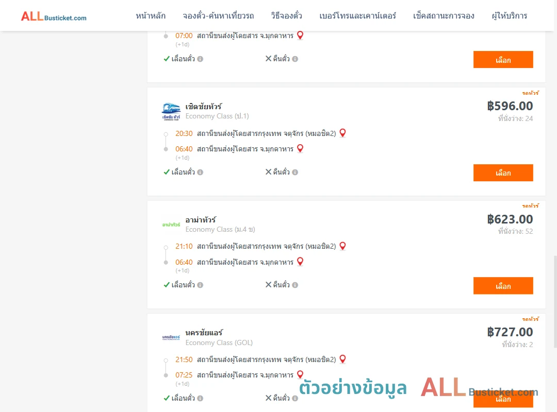Open the ALLBusticket.com logo home link
Screen dimensions: 557x412
click(x=54, y=16)
